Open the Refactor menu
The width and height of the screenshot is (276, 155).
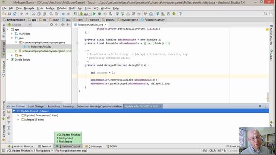pos(62,8)
